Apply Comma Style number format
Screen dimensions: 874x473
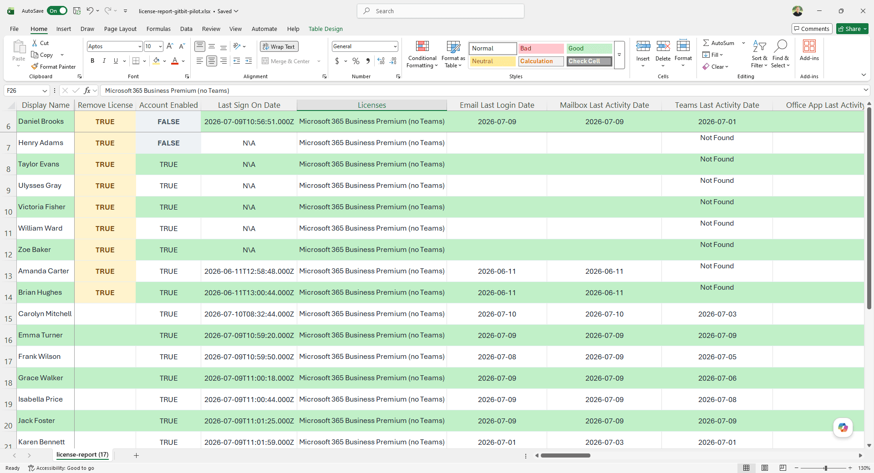[x=368, y=61]
